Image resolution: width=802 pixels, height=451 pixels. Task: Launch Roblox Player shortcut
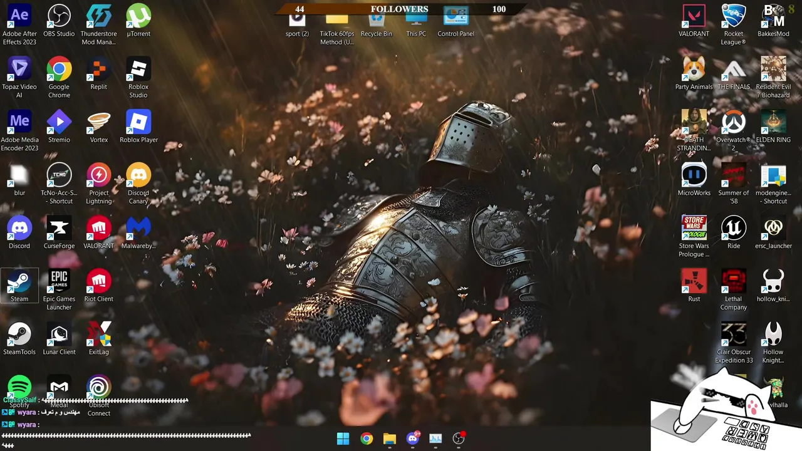(138, 127)
